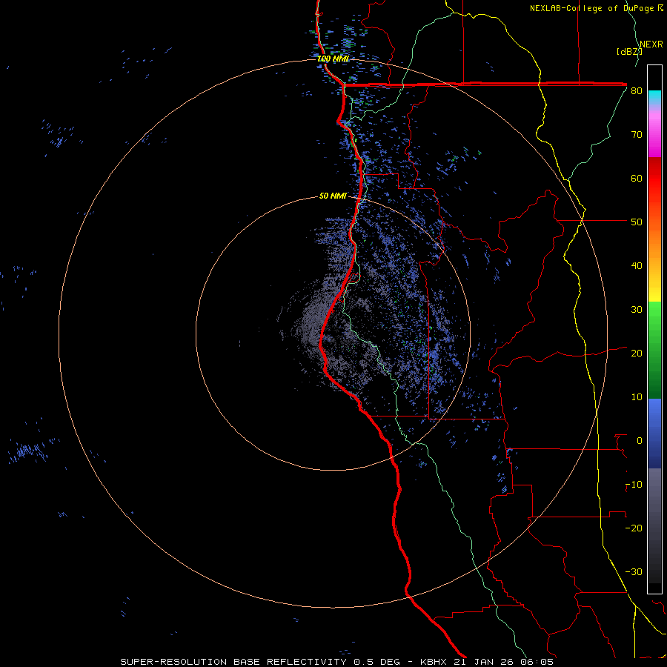Click the "60" value on dBZ scale
667x667 pixels.
tap(637, 178)
